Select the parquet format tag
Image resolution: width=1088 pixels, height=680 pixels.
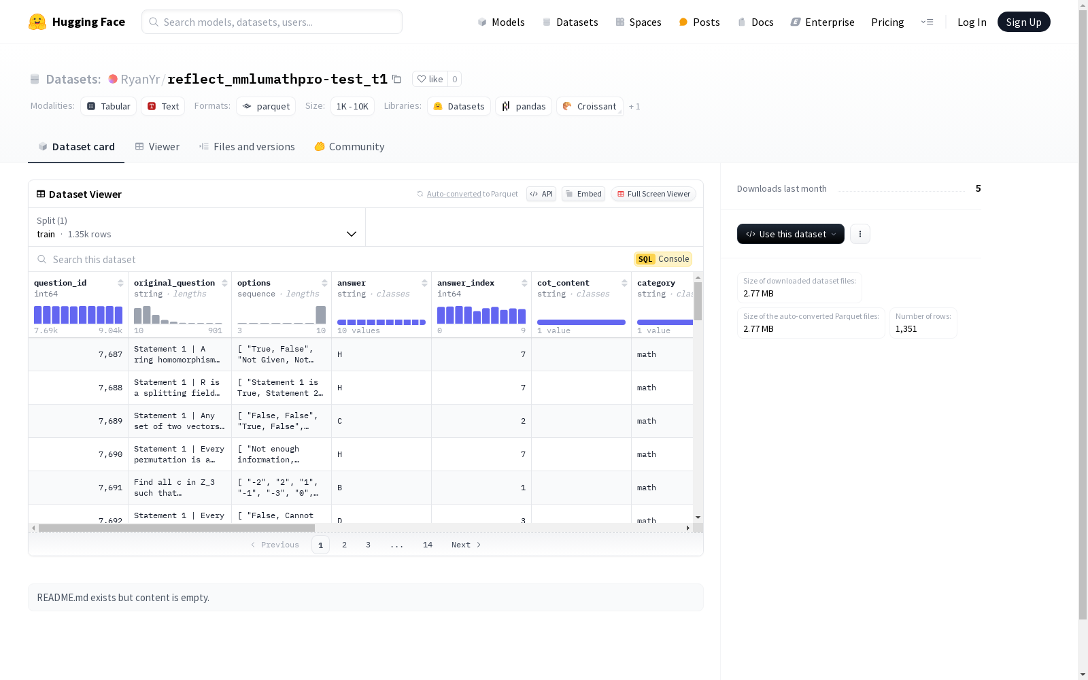(266, 106)
